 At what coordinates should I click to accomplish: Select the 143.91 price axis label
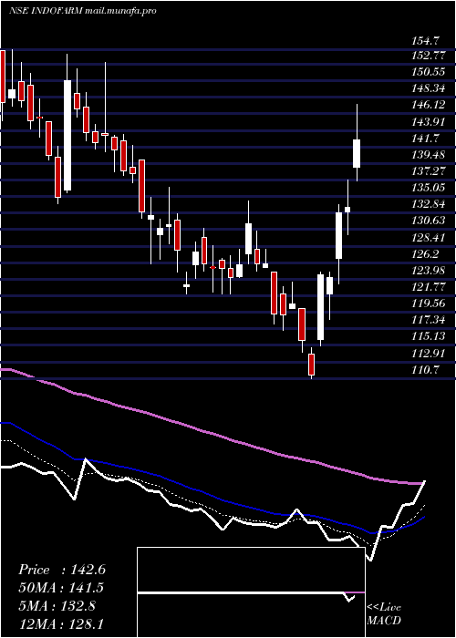[x=429, y=121]
